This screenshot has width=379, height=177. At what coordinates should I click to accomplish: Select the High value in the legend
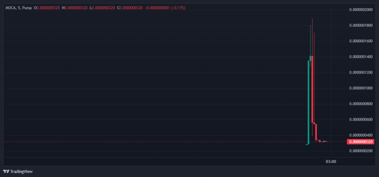[x=76, y=8]
